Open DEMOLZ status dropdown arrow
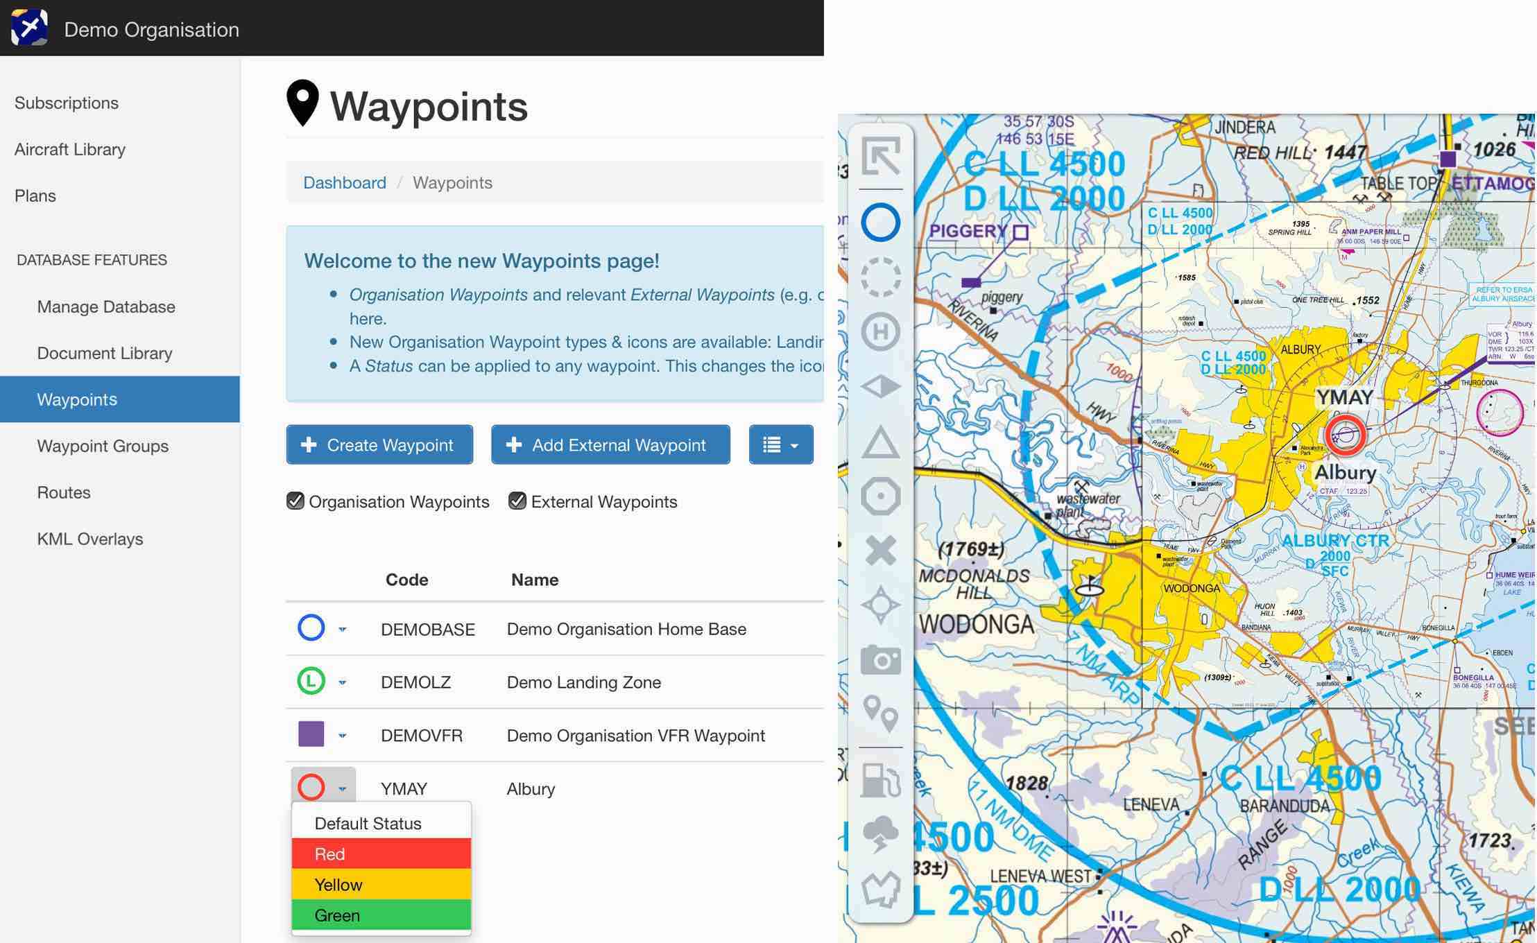1537x943 pixels. (x=342, y=683)
